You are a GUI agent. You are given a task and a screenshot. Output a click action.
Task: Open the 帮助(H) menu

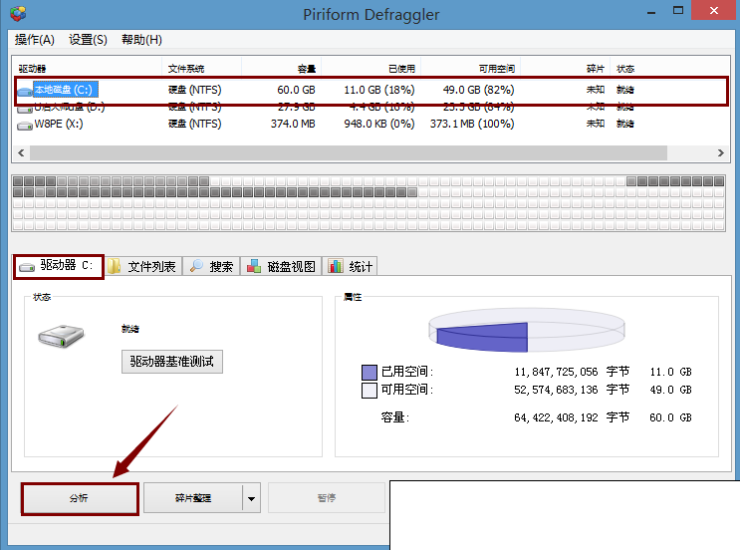click(141, 40)
